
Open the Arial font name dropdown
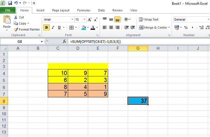(x=72, y=19)
